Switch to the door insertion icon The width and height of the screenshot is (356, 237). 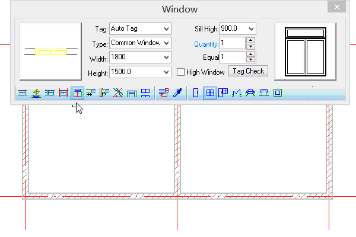pyautogui.click(x=196, y=93)
